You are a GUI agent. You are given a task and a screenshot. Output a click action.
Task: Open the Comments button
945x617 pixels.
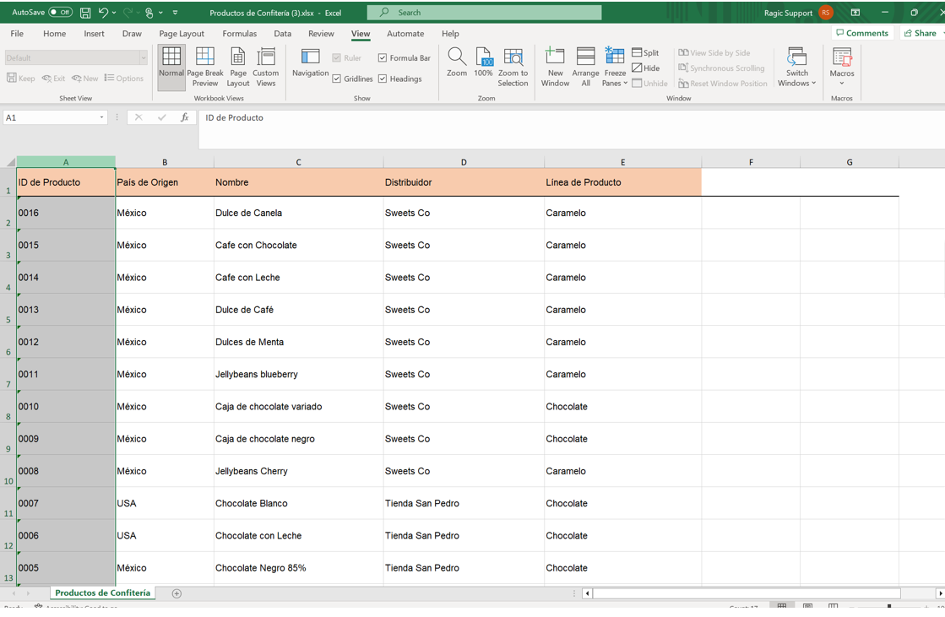coord(862,34)
